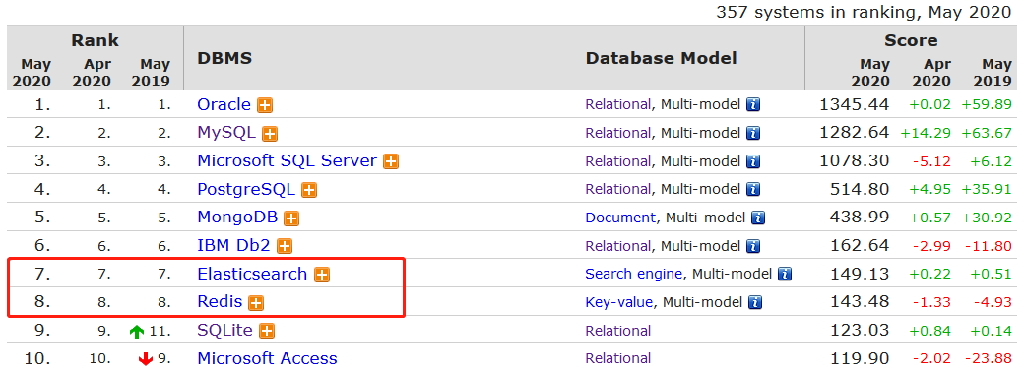Expand details plus icon next to Oracle
This screenshot has width=1025, height=373.
tap(265, 105)
